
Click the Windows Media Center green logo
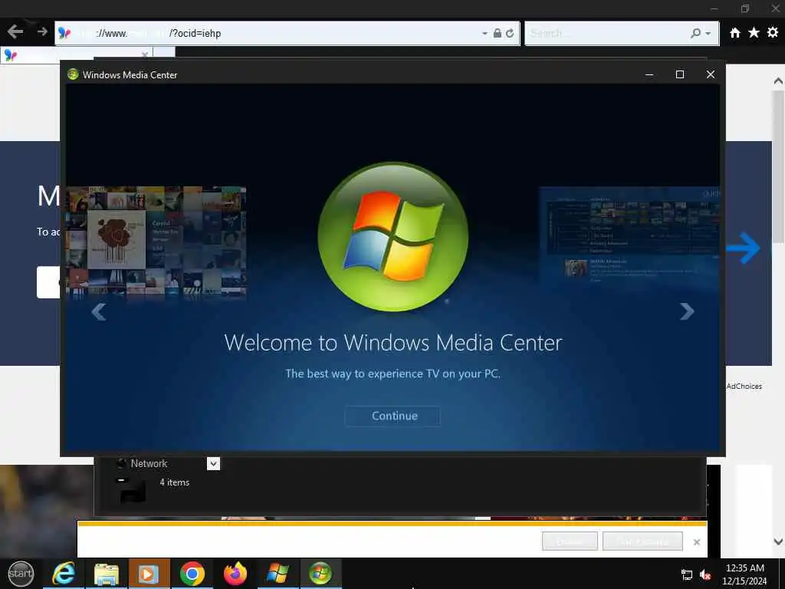pos(393,236)
